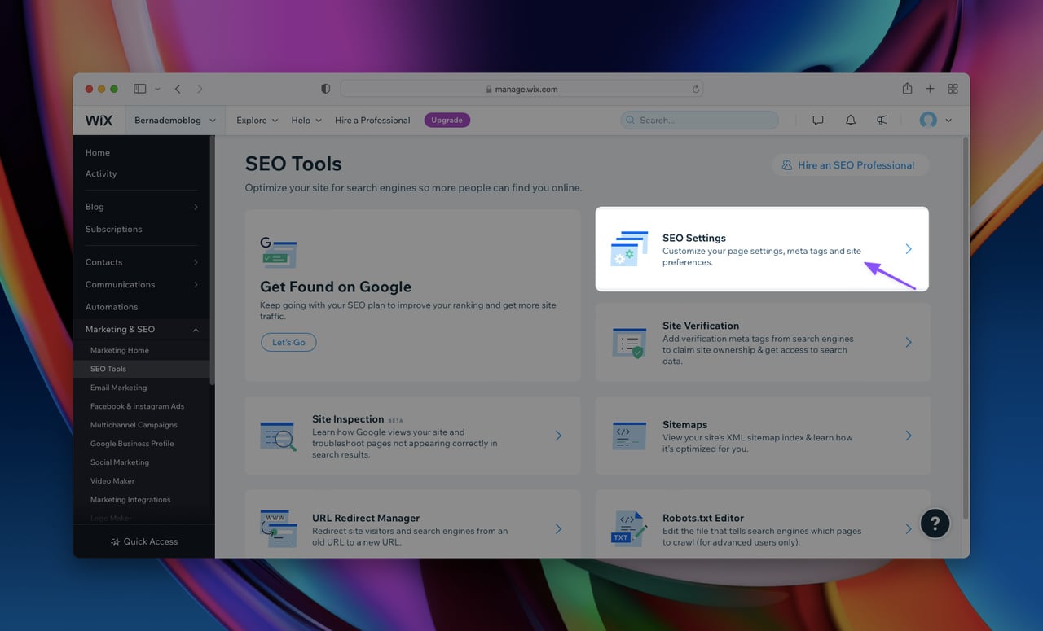Click the Quick Access star icon
1043x631 pixels.
[115, 541]
